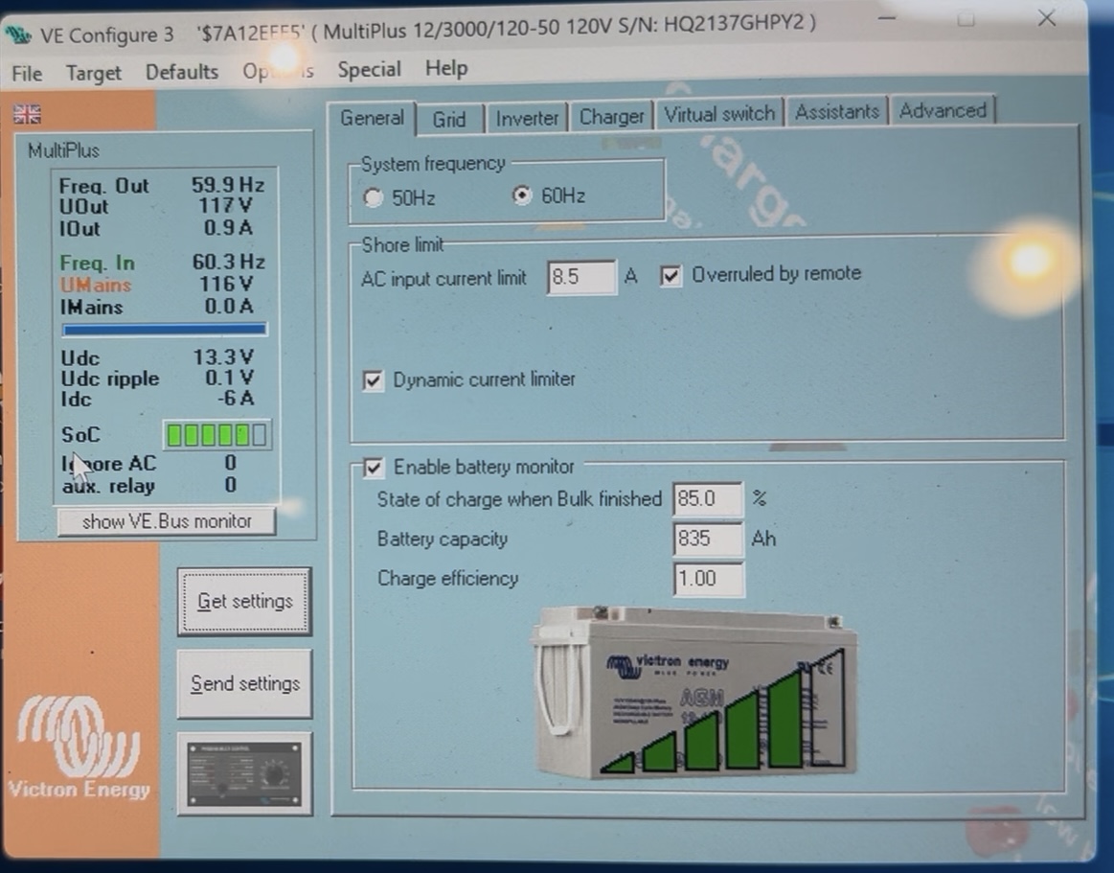Open the remote control panel image button

pyautogui.click(x=244, y=773)
